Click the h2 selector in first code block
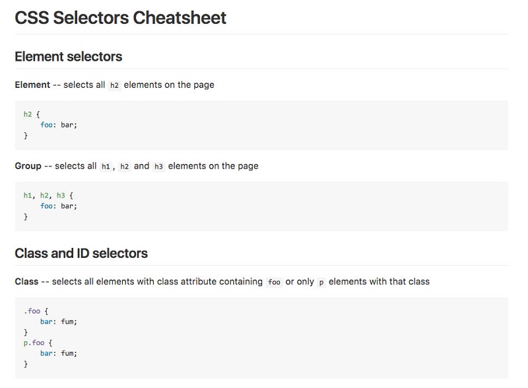 28,114
